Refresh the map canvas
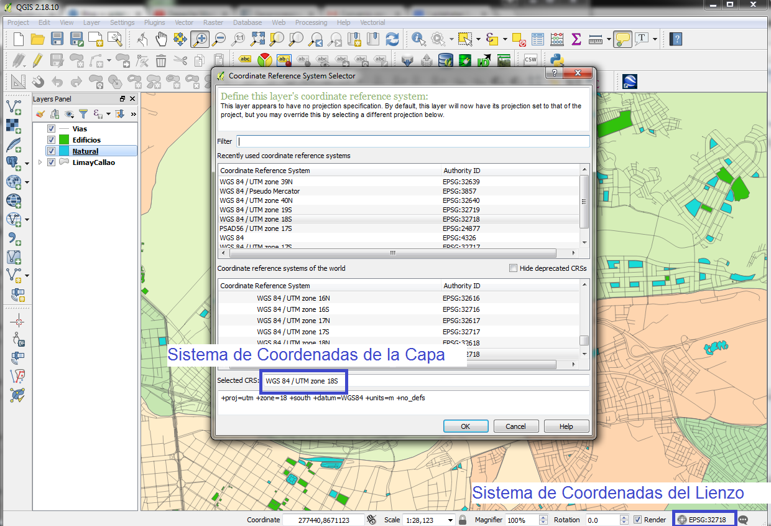This screenshot has height=526, width=771. (x=392, y=39)
